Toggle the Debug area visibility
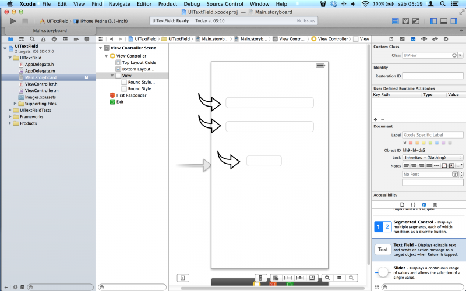This screenshot has height=291, width=466. [444, 21]
